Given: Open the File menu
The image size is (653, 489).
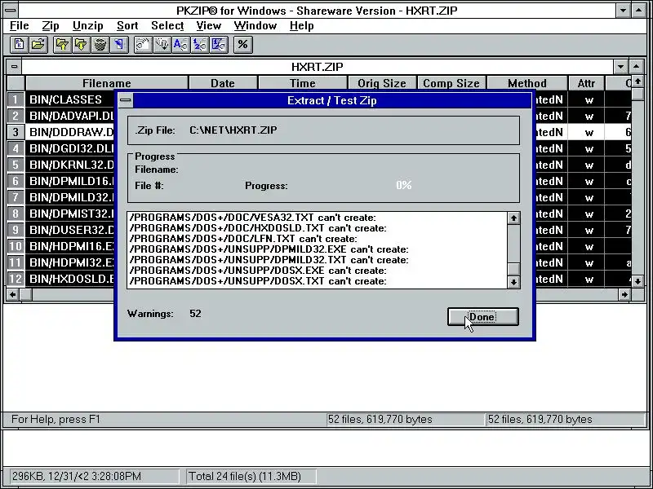Looking at the screenshot, I should click(x=19, y=26).
